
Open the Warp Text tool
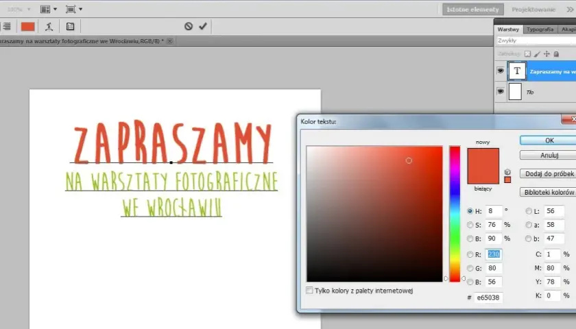[49, 27]
